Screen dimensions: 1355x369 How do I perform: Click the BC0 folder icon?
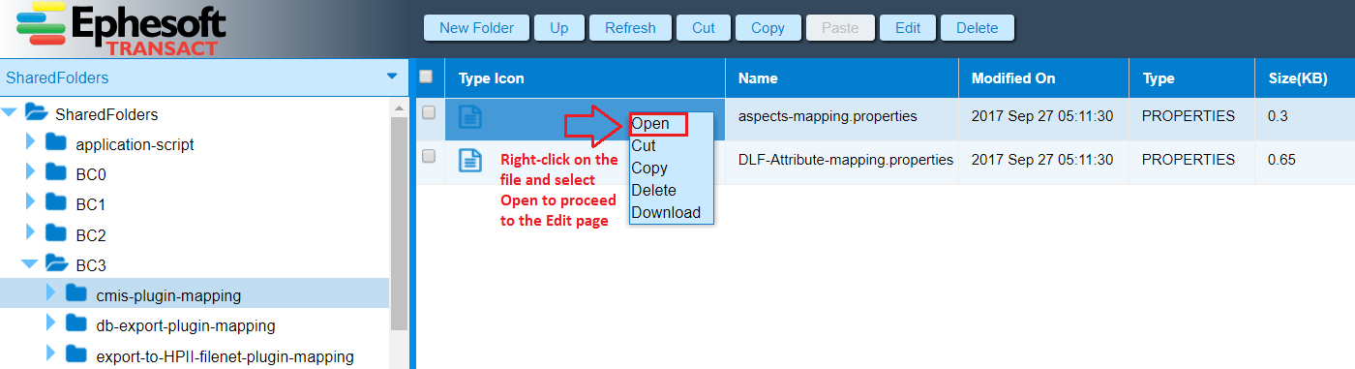(56, 173)
